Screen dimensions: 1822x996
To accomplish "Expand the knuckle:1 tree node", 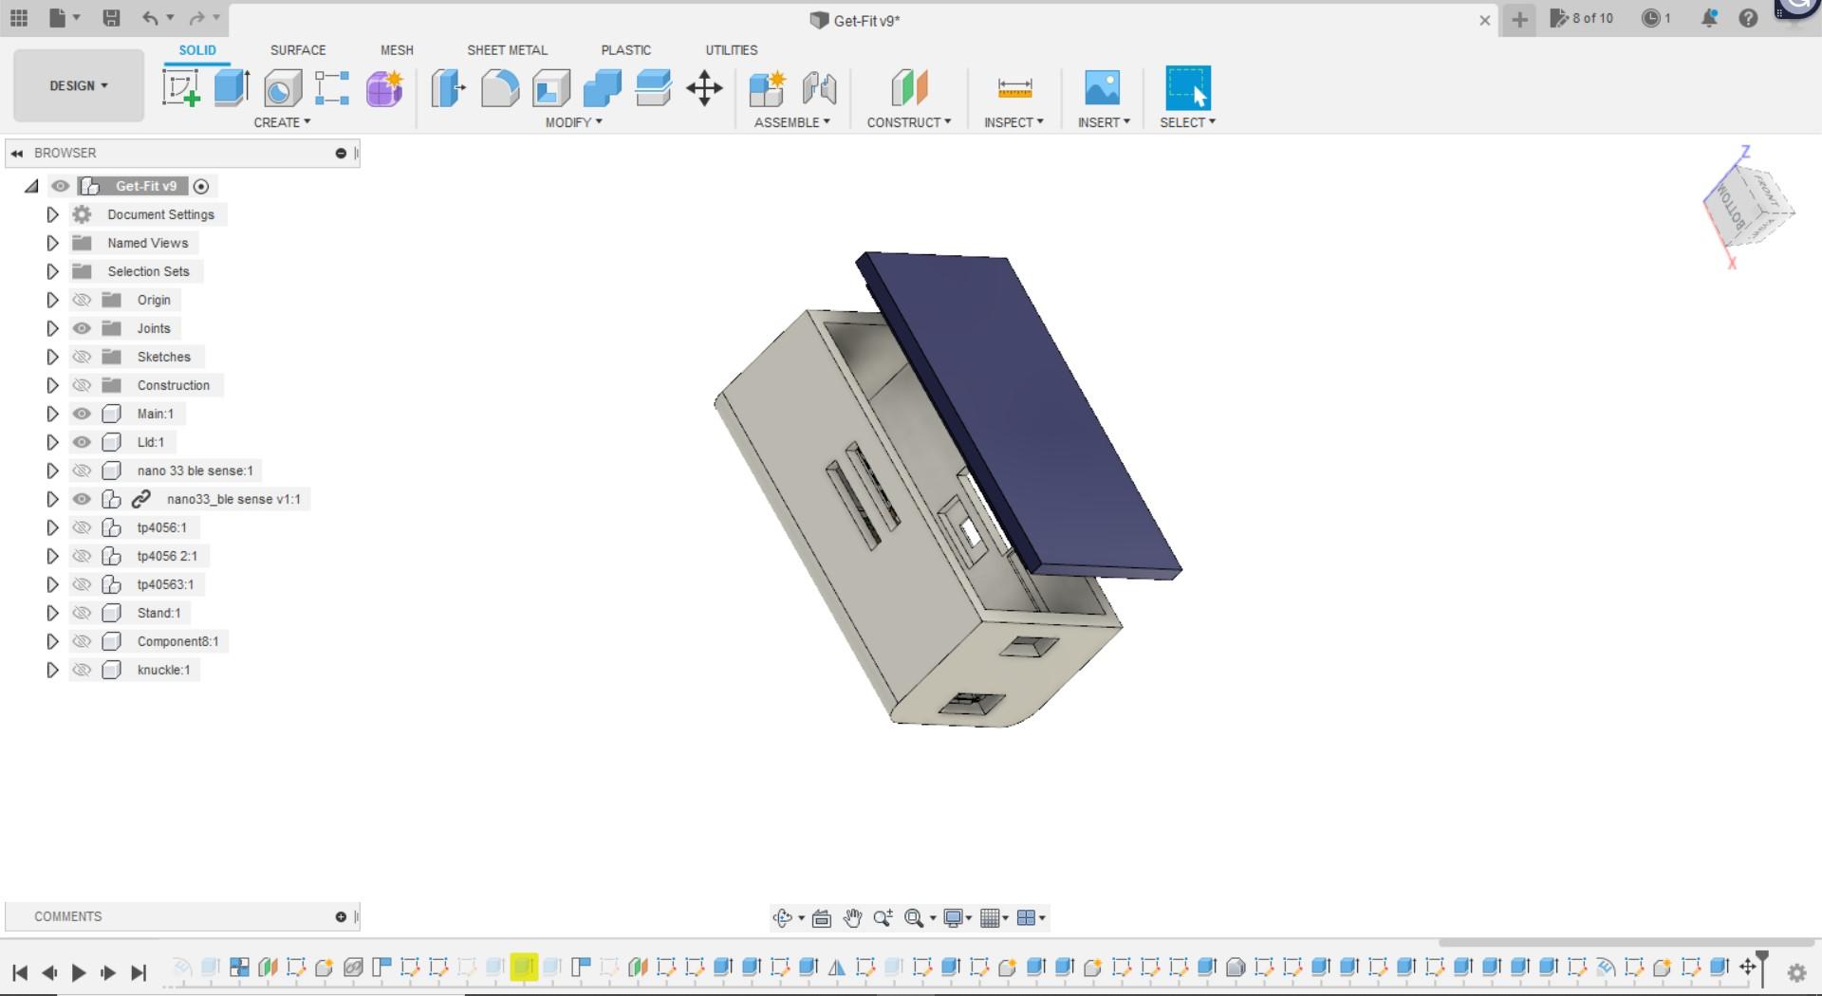I will [52, 670].
